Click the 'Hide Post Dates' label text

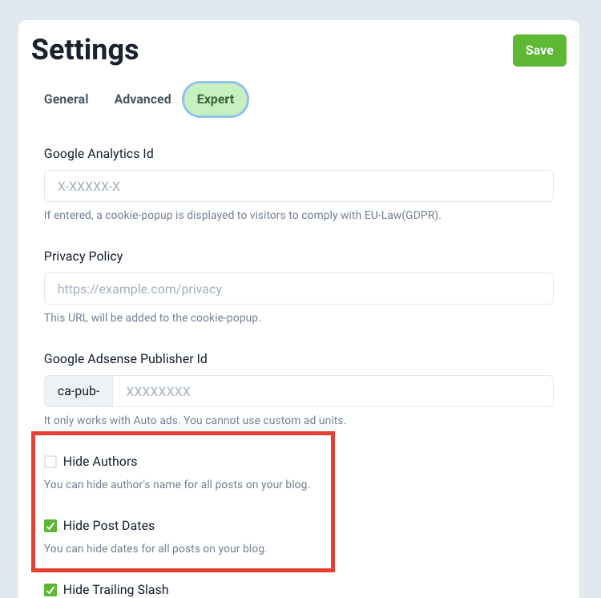109,526
